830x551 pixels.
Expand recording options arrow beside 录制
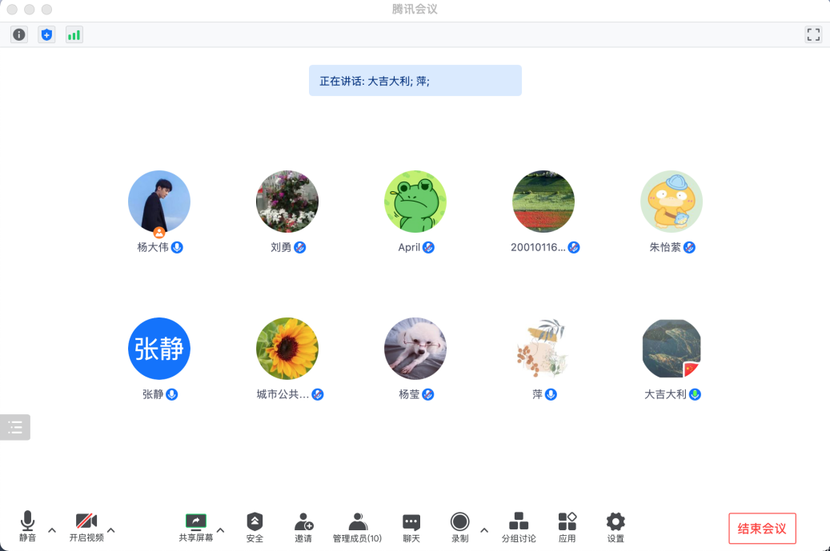pyautogui.click(x=483, y=529)
